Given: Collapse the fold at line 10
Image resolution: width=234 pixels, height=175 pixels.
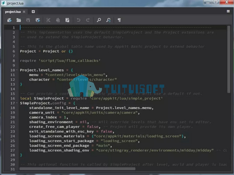Looking at the screenshot, I should pos(17,70).
